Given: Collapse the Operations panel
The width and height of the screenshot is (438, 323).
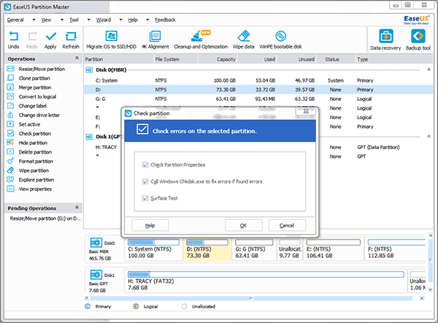Looking at the screenshot, I should click(77, 58).
